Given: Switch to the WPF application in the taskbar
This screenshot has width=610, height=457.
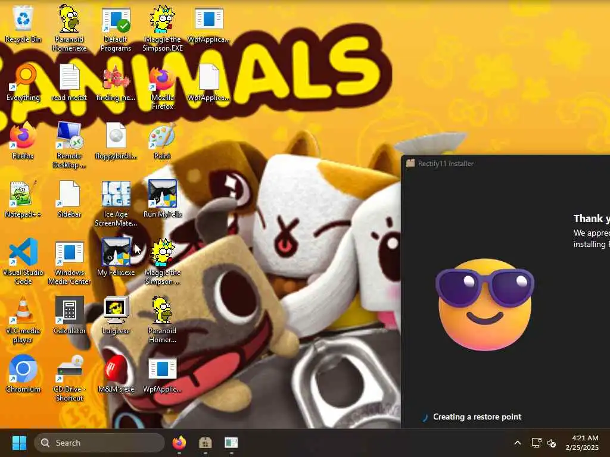Looking at the screenshot, I should pyautogui.click(x=231, y=443).
